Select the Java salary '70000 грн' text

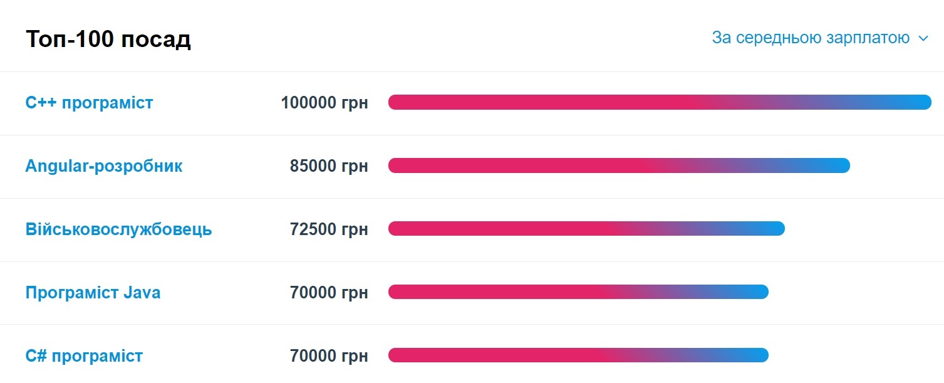tap(328, 292)
